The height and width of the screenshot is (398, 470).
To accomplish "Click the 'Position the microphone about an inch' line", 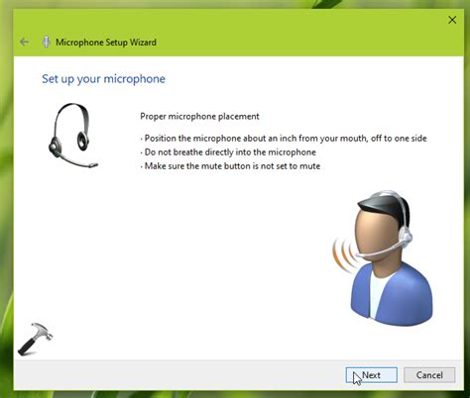I will click(284, 139).
